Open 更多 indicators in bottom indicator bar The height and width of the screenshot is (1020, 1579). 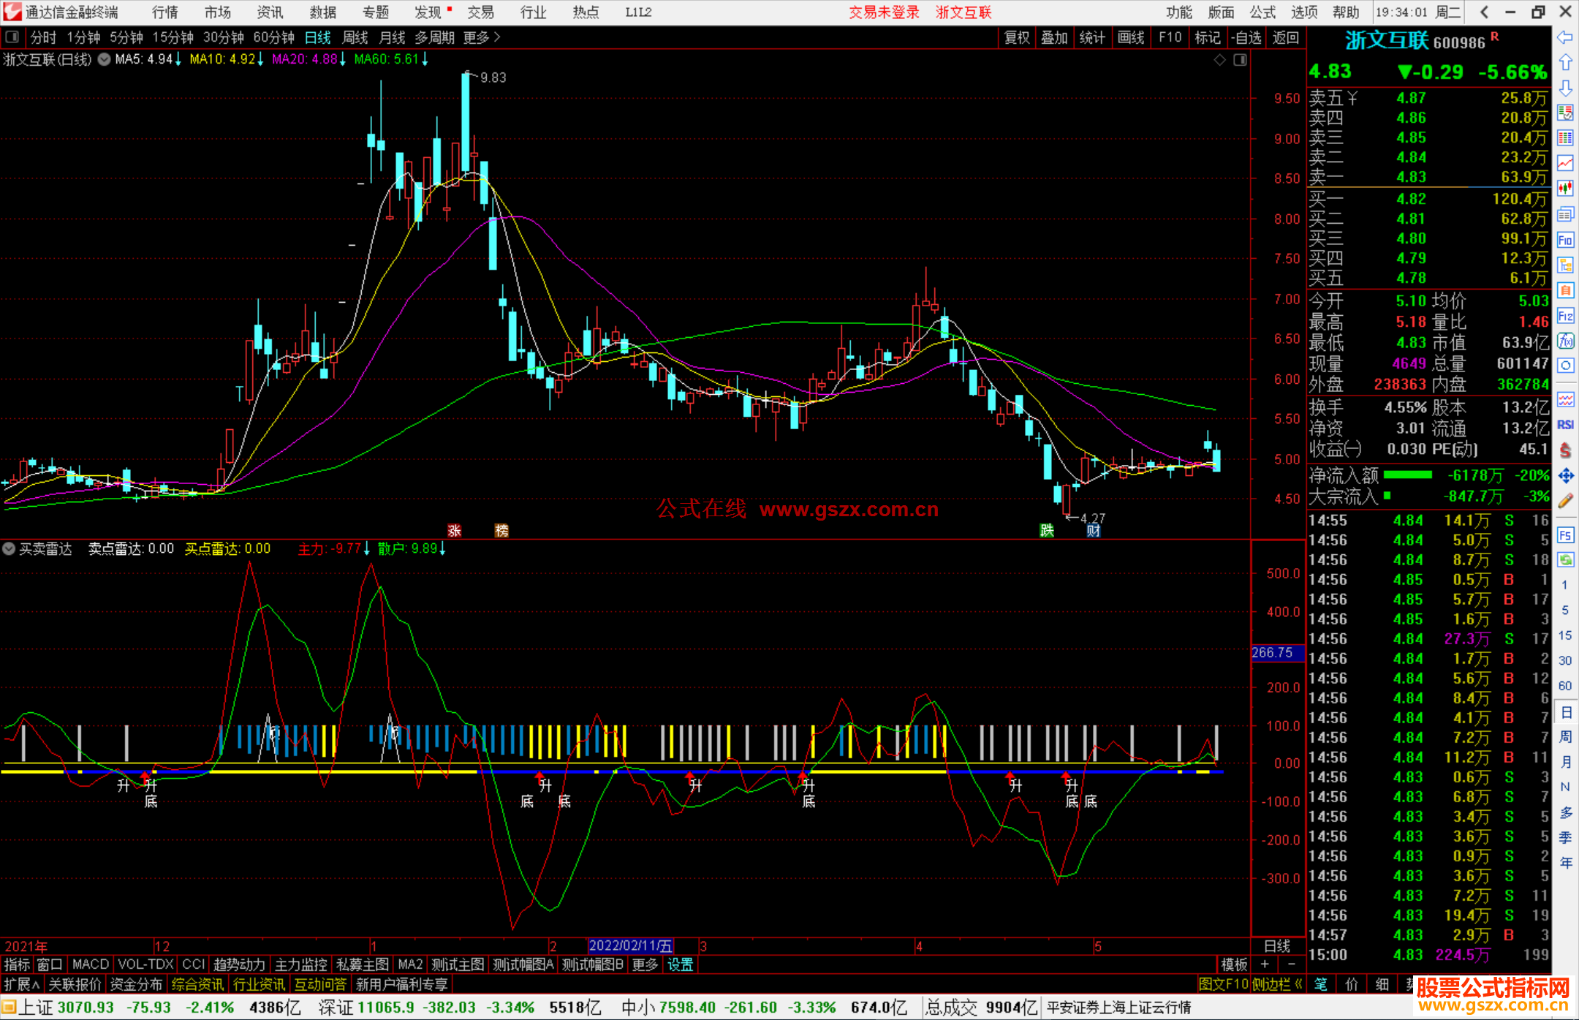645,964
